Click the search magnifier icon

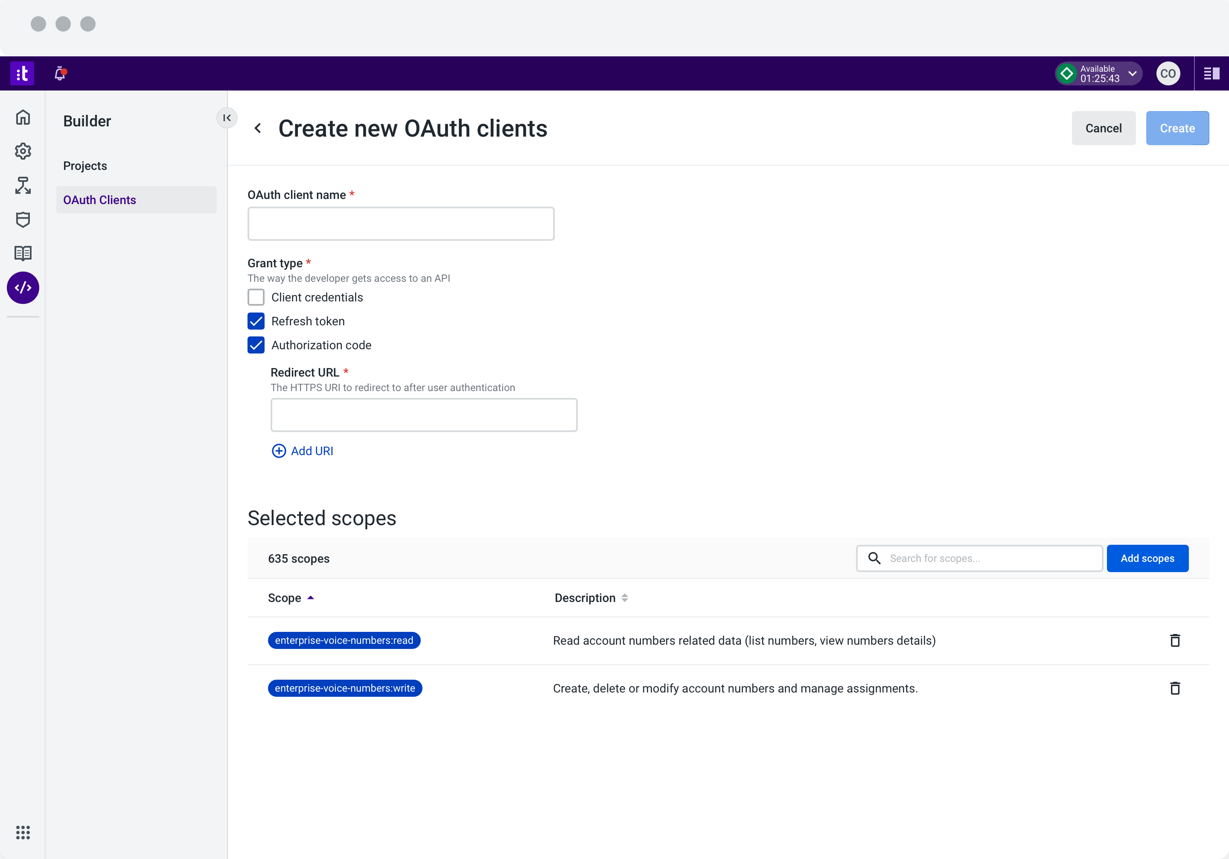(x=875, y=558)
